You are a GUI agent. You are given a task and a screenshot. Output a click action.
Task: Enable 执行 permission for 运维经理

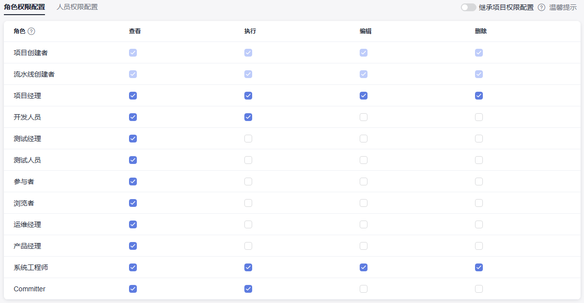pyautogui.click(x=248, y=224)
